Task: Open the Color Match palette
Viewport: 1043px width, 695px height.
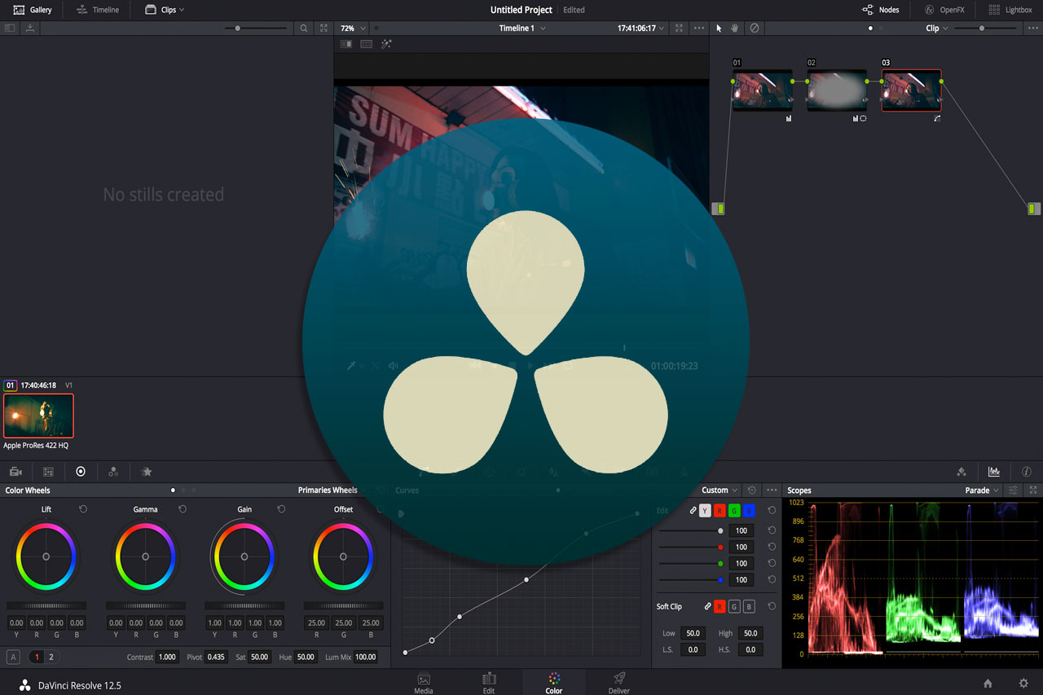Action: click(47, 471)
